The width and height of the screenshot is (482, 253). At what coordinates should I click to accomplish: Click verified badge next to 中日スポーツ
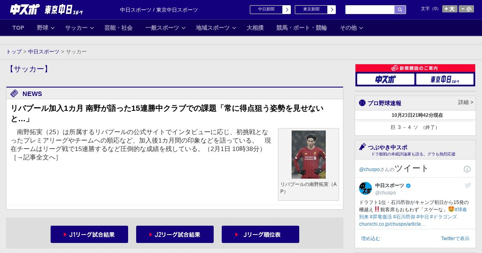(408, 186)
